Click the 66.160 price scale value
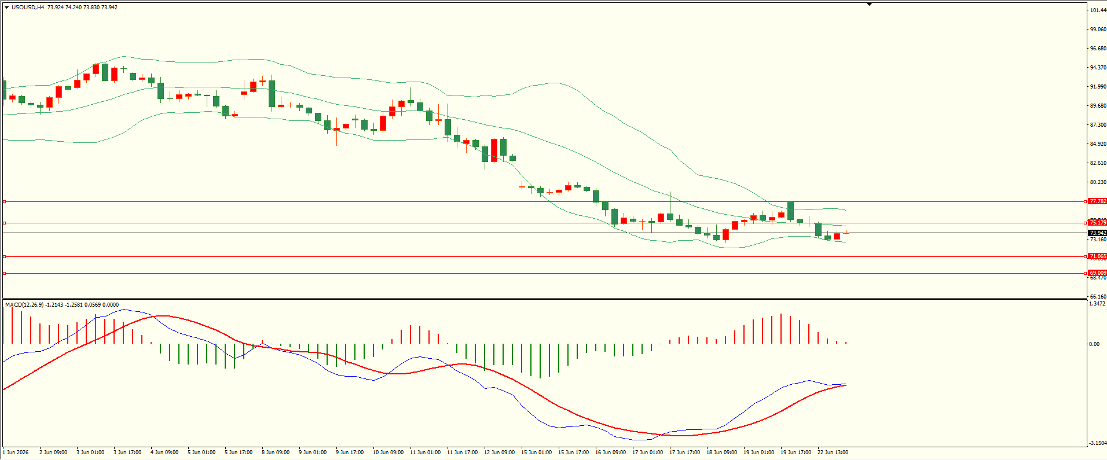This screenshot has height=460, width=1107. (x=1098, y=297)
